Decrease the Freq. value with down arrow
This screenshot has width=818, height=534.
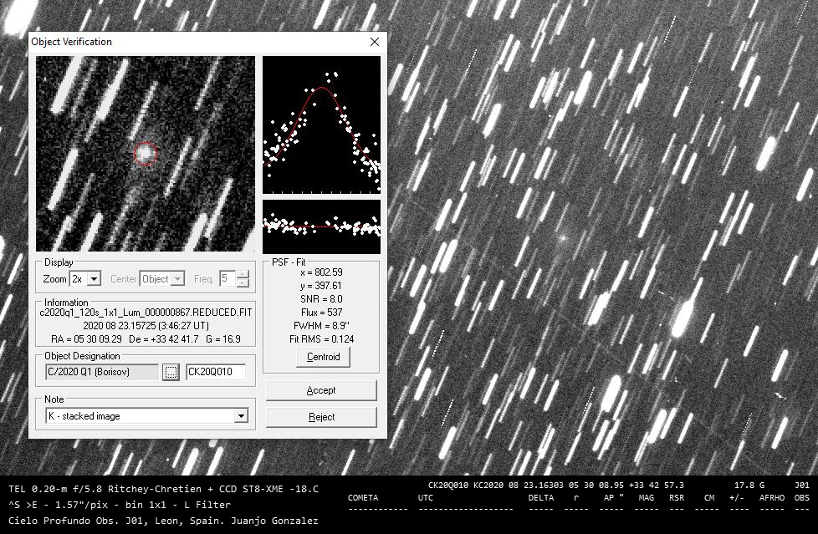(243, 283)
